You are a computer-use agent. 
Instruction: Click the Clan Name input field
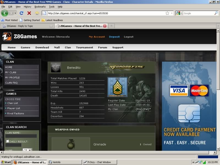pyautogui.click(x=21, y=136)
